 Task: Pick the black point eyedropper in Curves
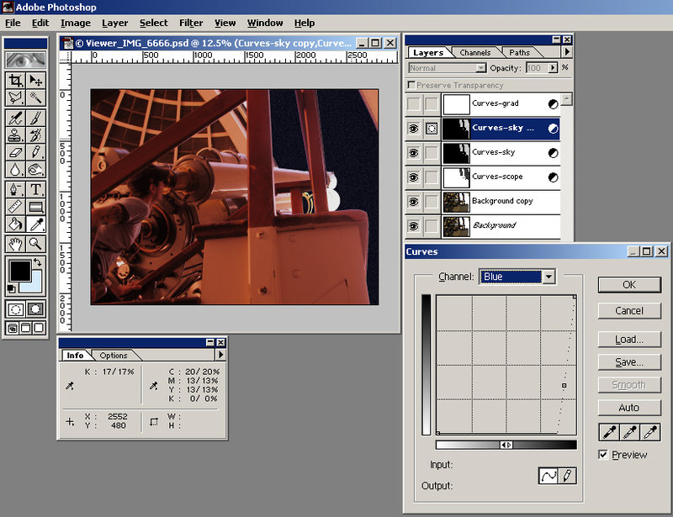pos(609,432)
